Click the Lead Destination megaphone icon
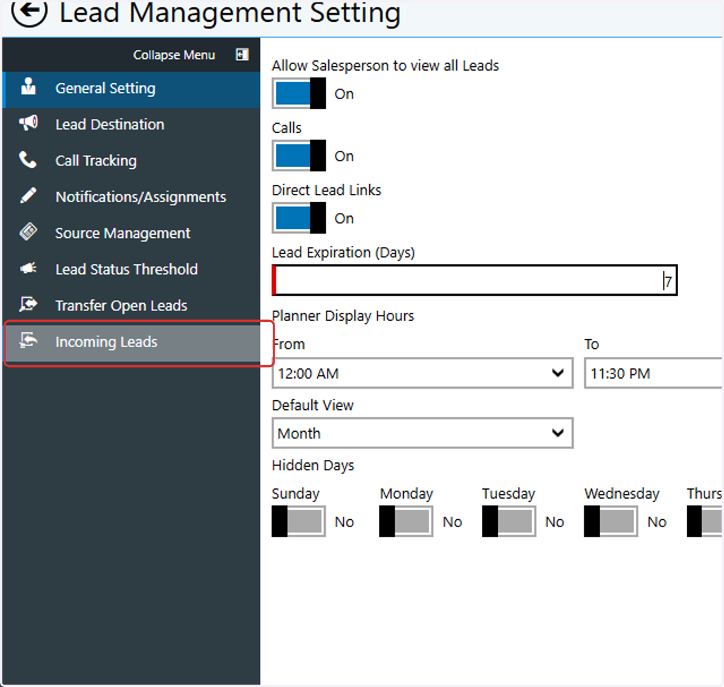Viewport: 724px width, 687px height. tap(28, 123)
